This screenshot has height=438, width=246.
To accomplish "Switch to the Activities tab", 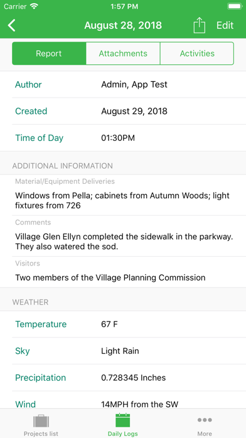I will pyautogui.click(x=197, y=53).
